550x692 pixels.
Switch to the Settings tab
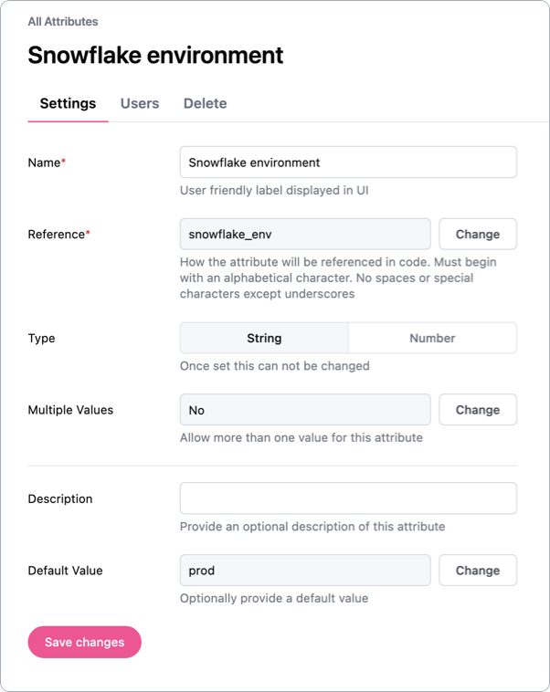68,103
